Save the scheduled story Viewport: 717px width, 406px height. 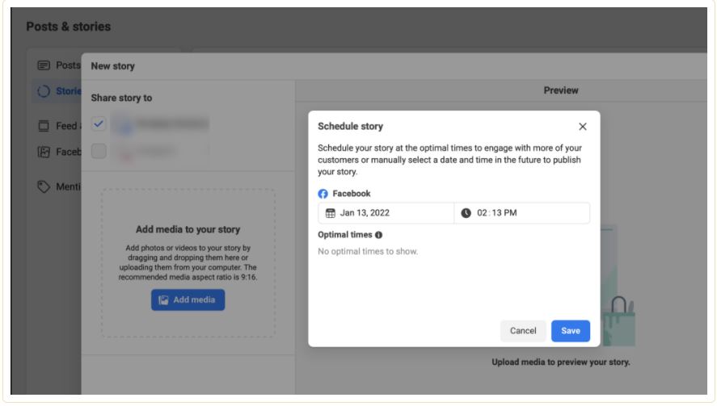pyautogui.click(x=570, y=331)
